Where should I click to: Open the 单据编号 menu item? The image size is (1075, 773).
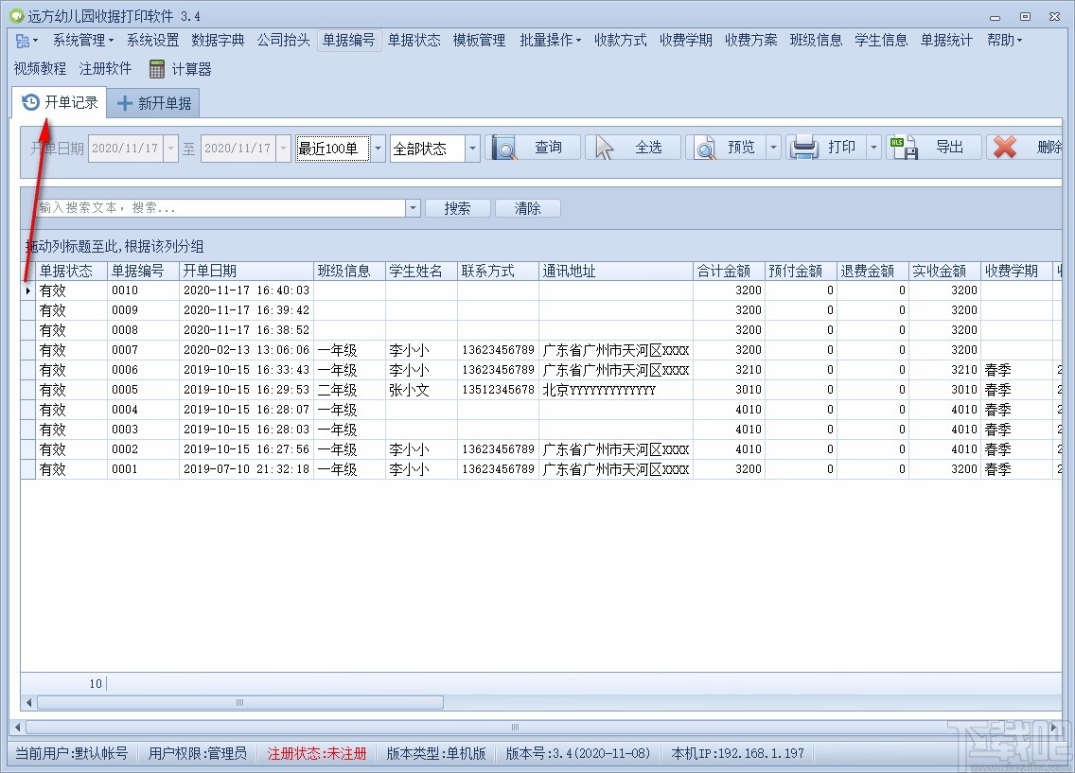[349, 41]
